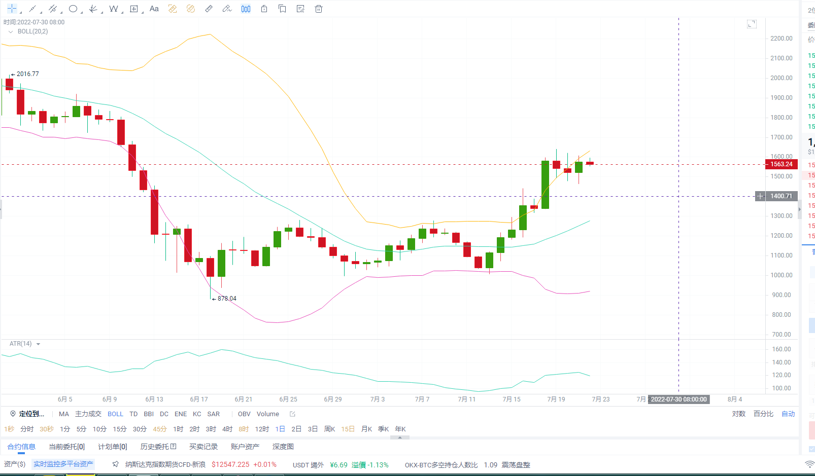This screenshot has height=476, width=815.
Task: Enable the BBI indicator
Action: 149,414
